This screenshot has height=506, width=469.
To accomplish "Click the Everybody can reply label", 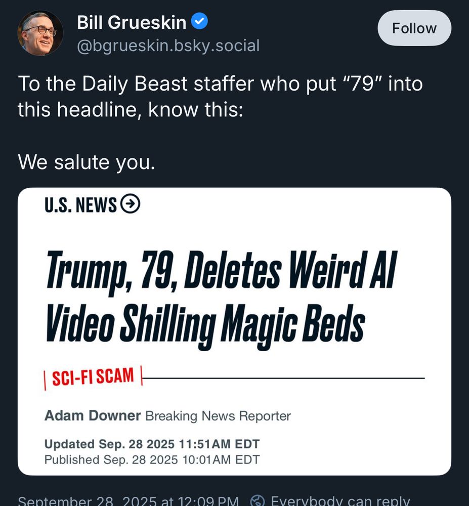I will coord(340,500).
